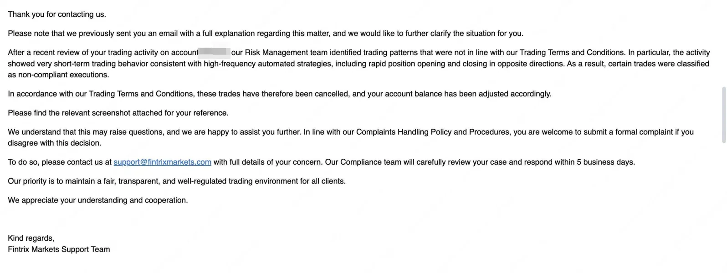Click "We appreciate your understanding" line
This screenshot has height=273, width=727.
click(x=97, y=200)
